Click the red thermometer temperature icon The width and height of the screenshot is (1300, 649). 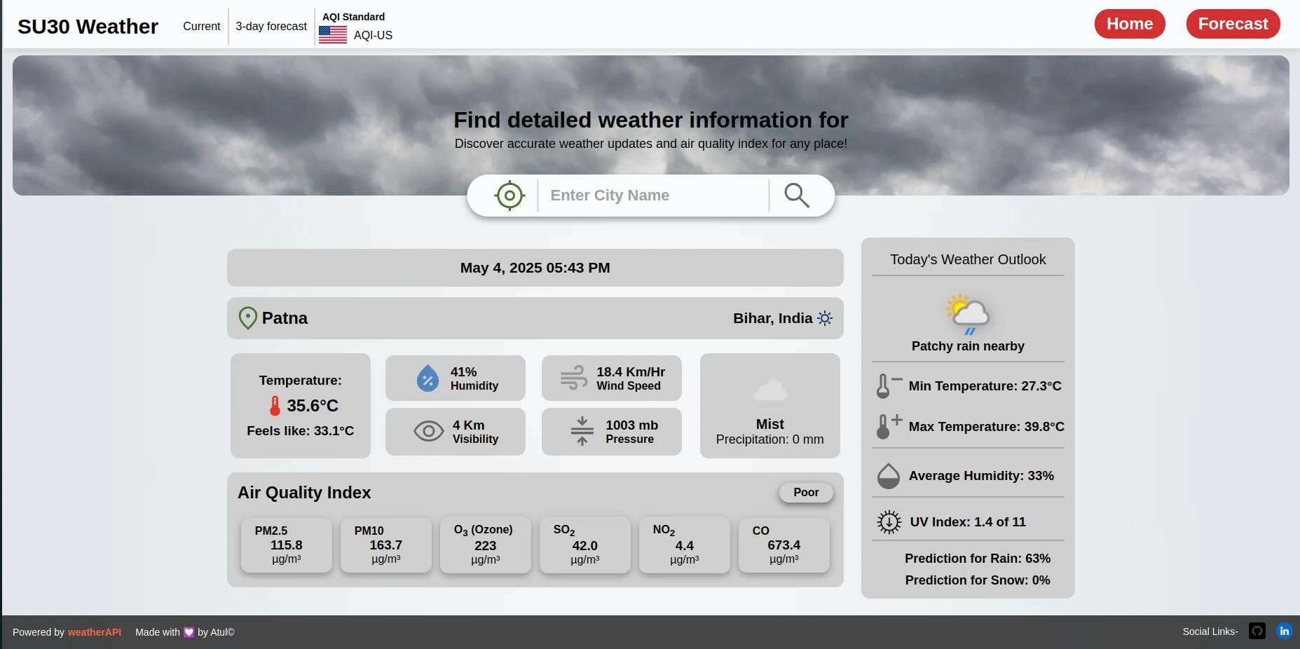click(275, 406)
